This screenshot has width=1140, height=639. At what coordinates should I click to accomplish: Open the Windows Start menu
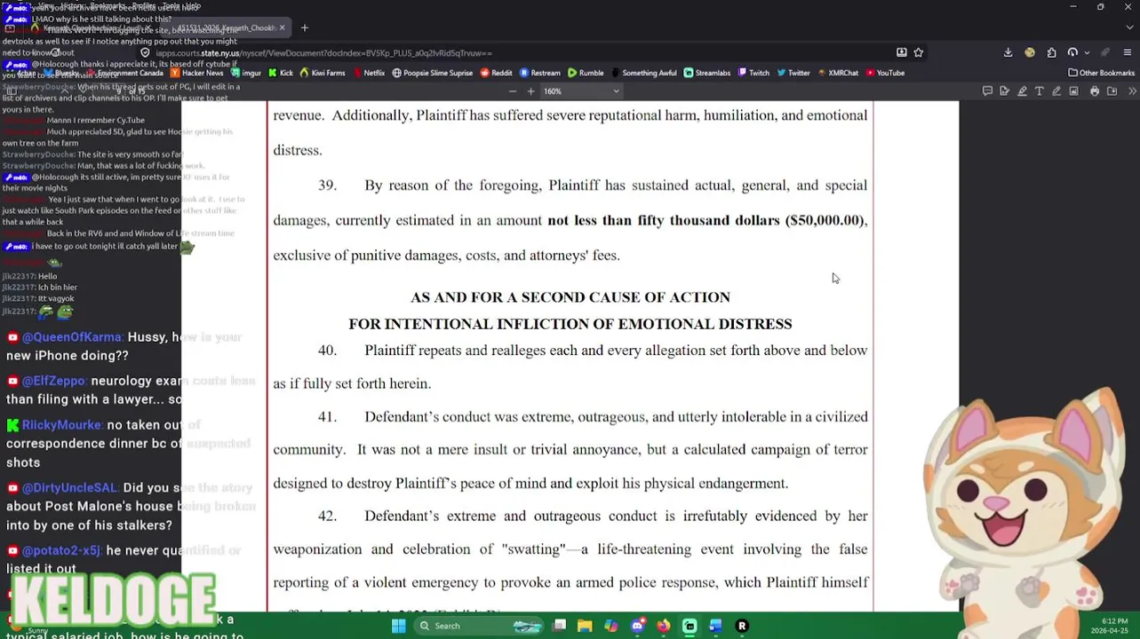398,626
